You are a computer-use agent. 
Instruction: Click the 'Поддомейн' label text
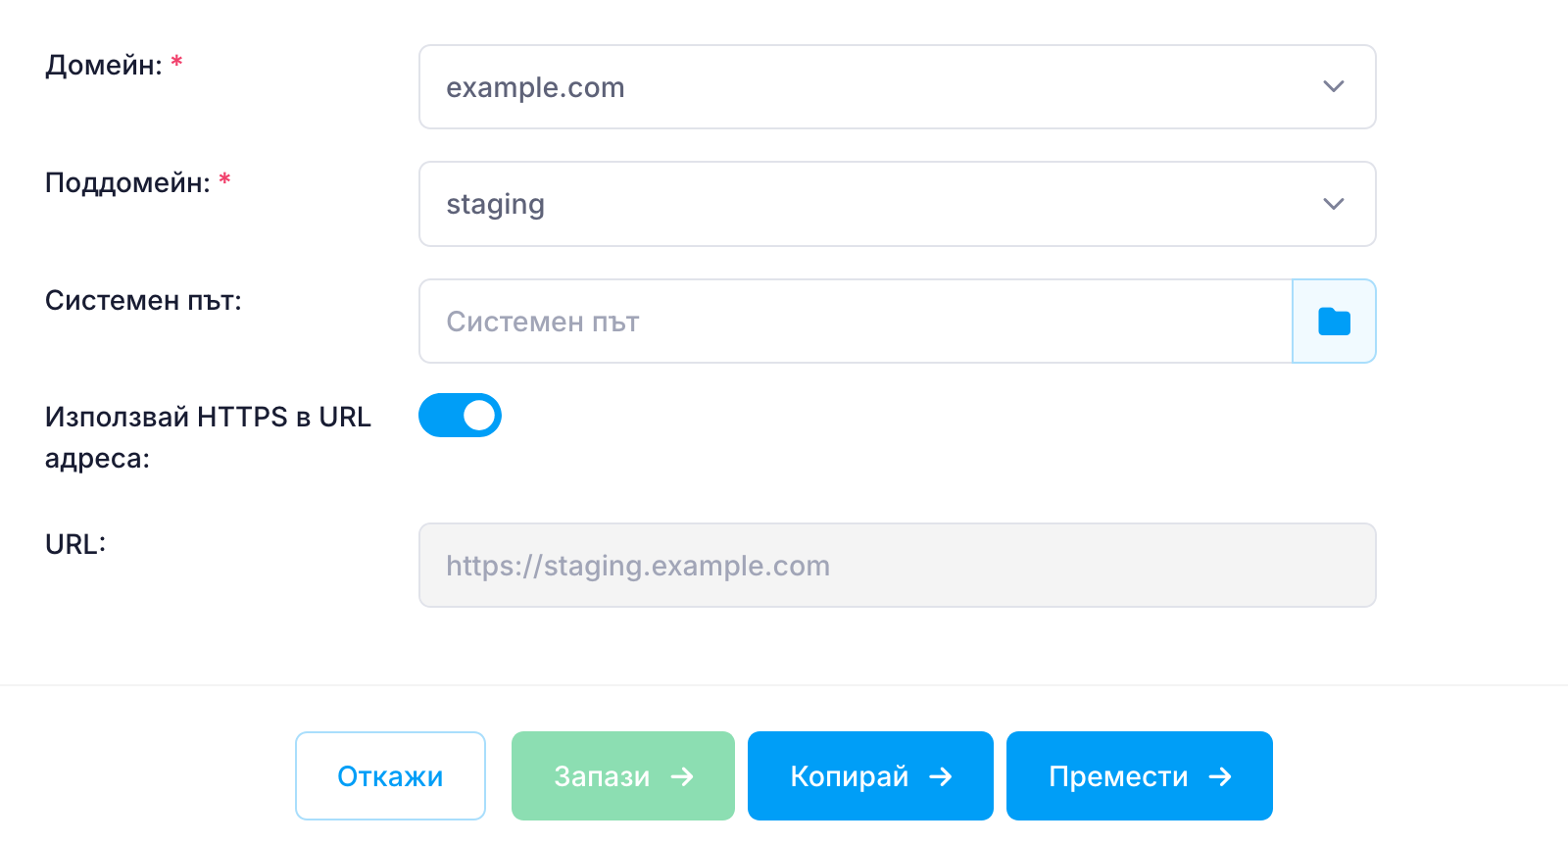(126, 182)
